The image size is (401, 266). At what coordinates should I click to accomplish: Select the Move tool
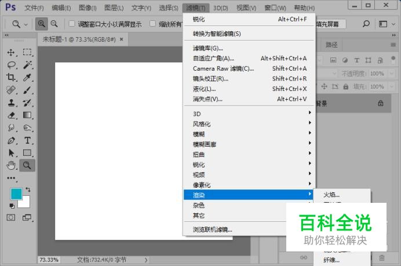(11, 52)
